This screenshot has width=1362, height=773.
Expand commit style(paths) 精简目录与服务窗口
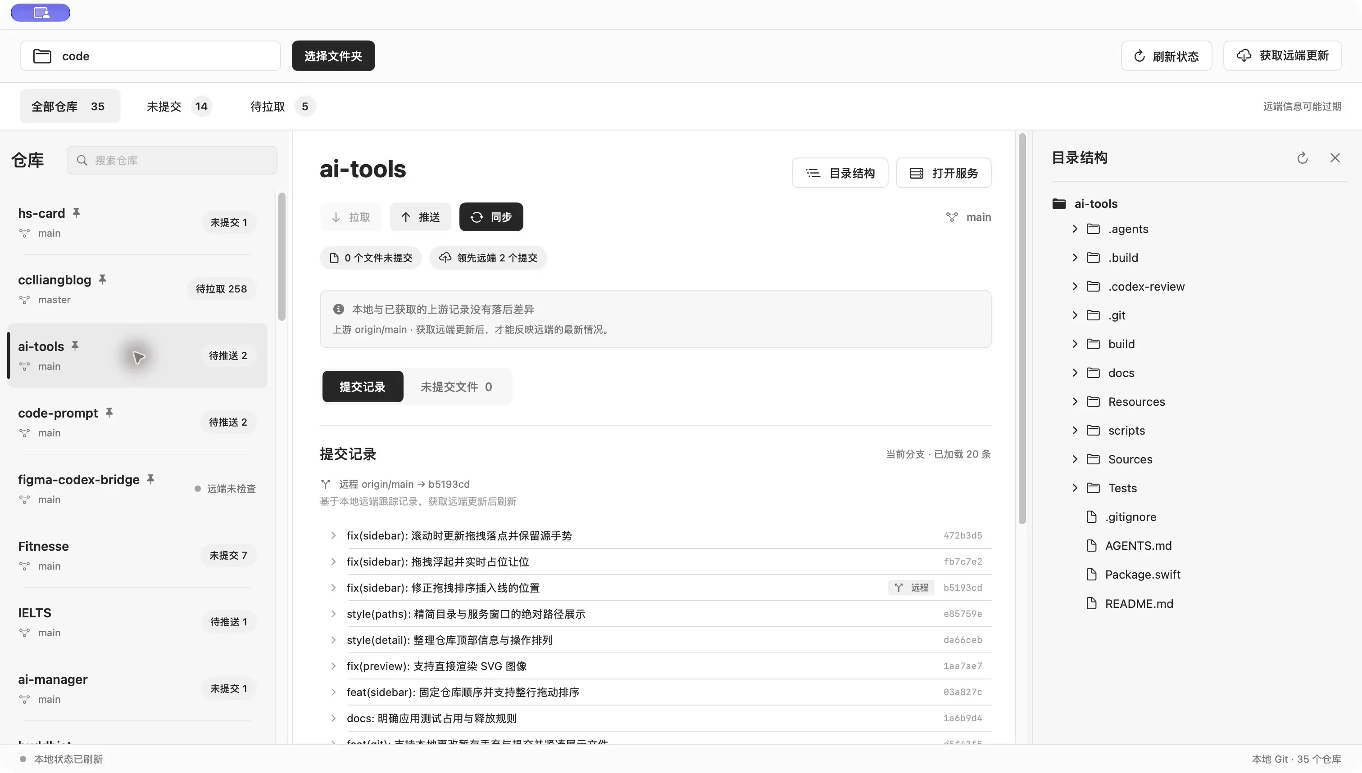(333, 614)
